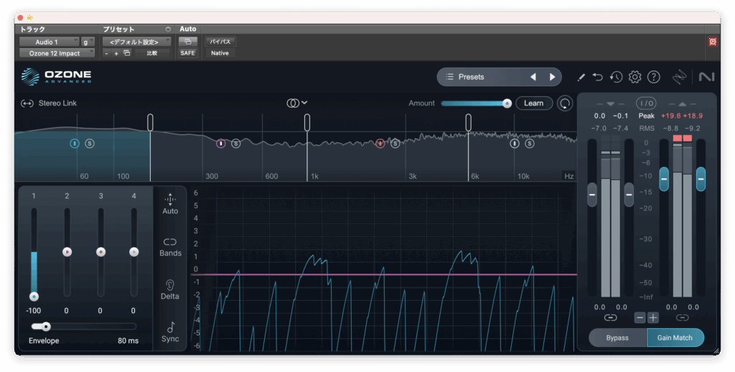Screen dimensions: 735x372
Task: Click the Learn button
Action: pyautogui.click(x=533, y=103)
